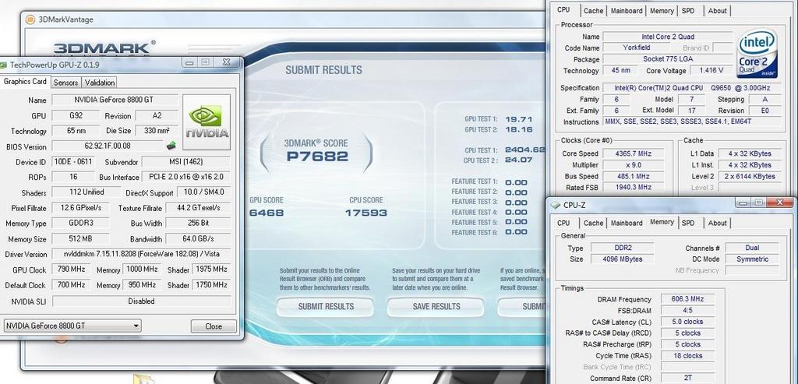Click the GPU TEST 1 value 19.71

[x=518, y=119]
